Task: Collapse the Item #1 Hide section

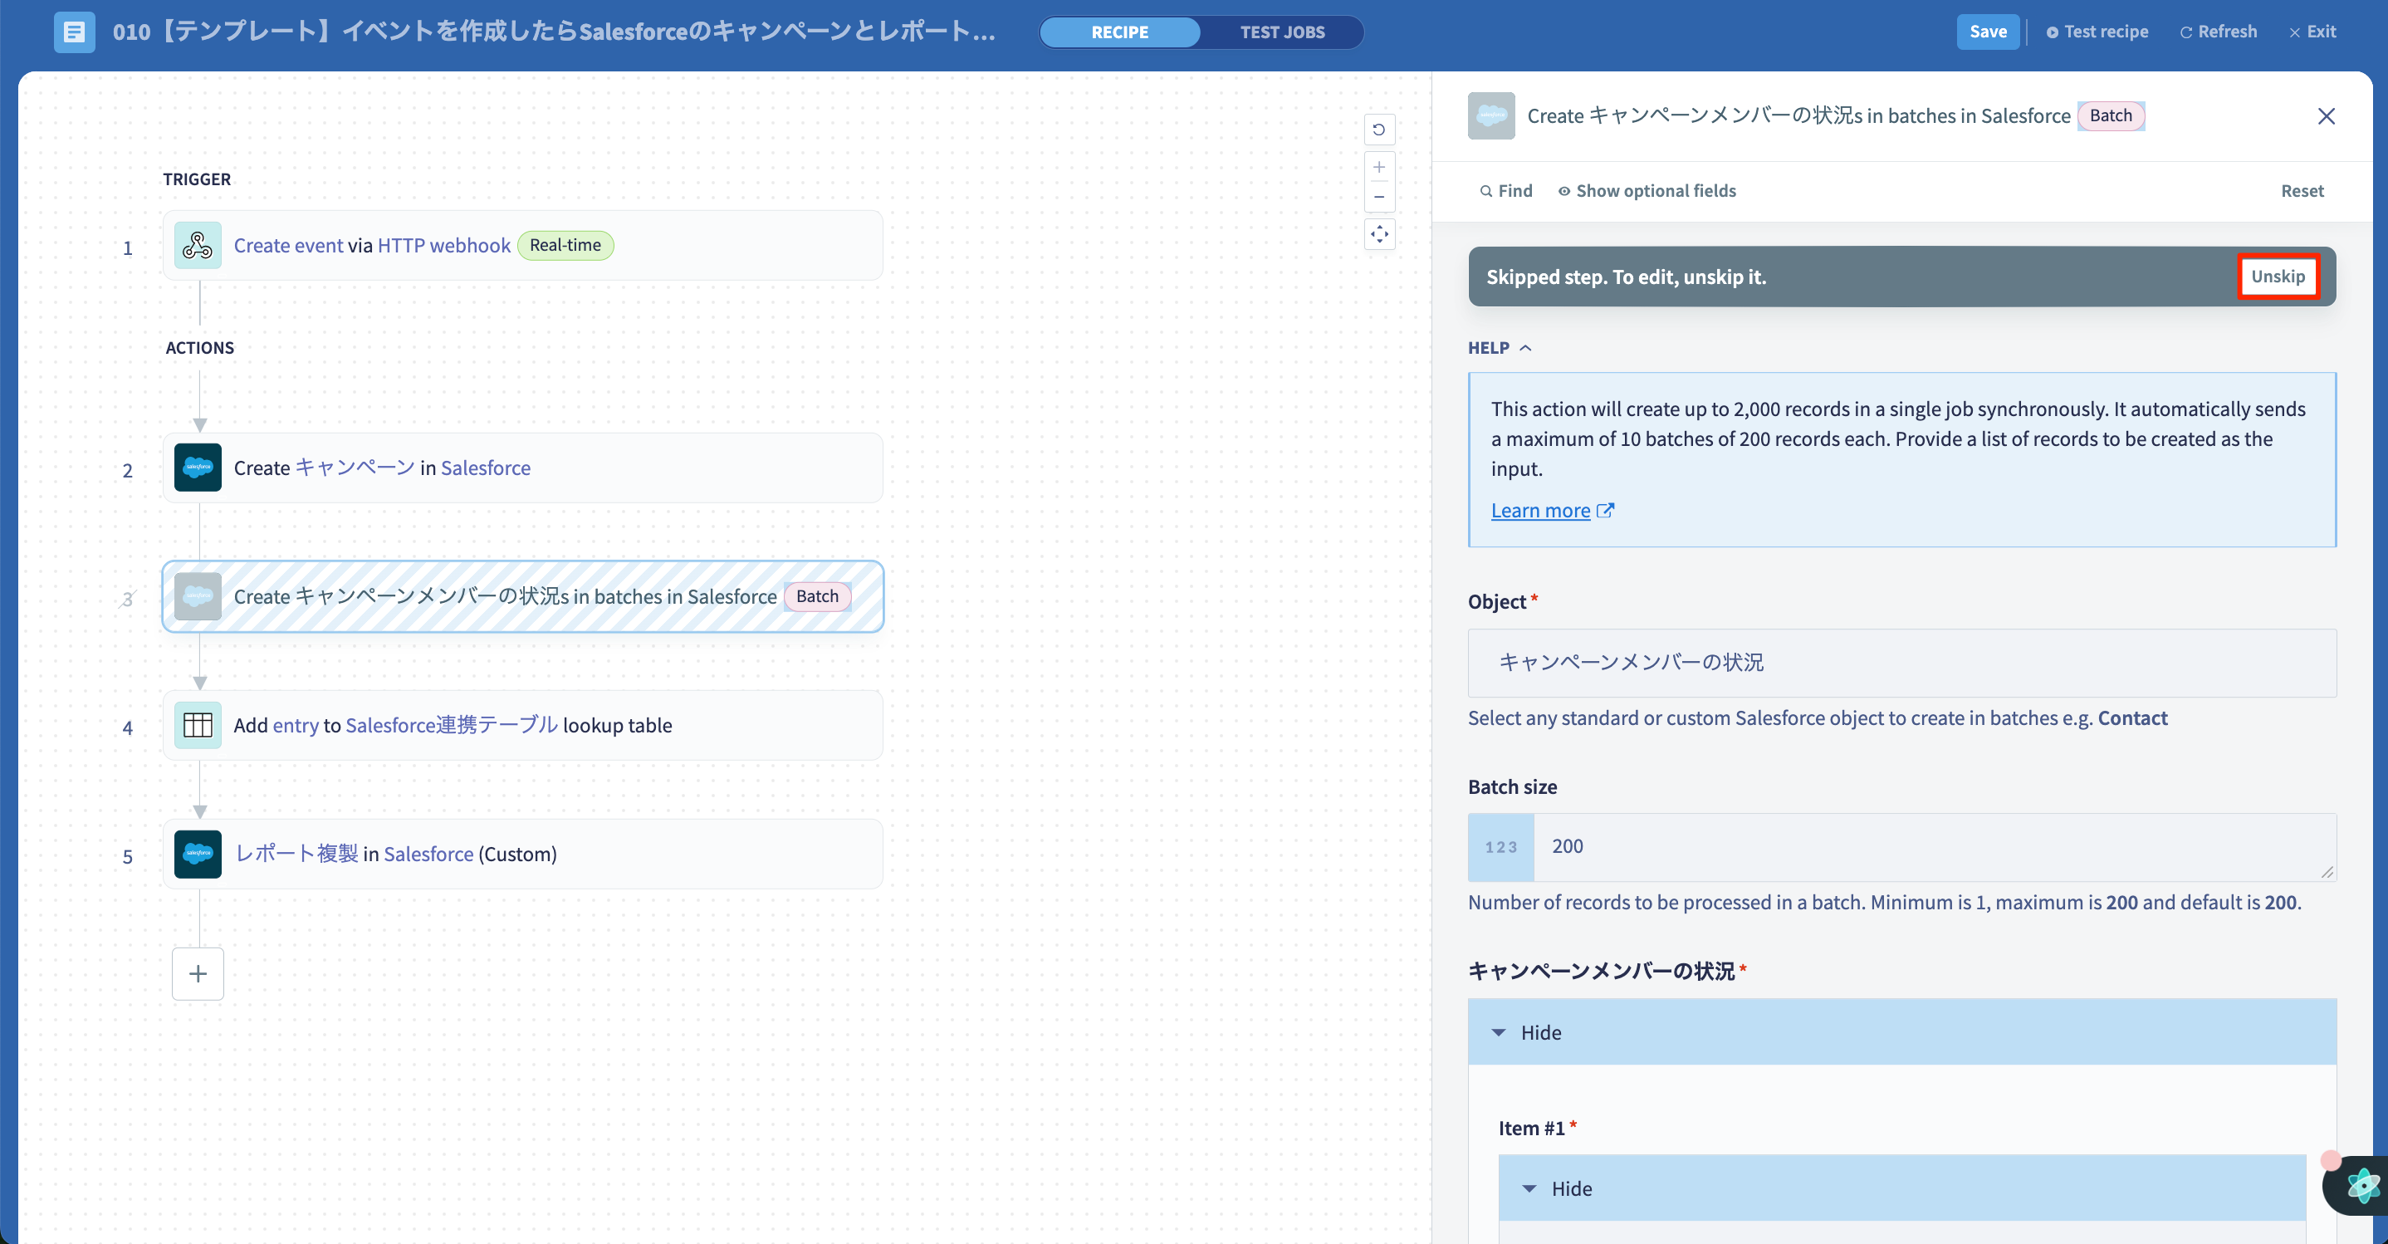Action: point(1901,1188)
